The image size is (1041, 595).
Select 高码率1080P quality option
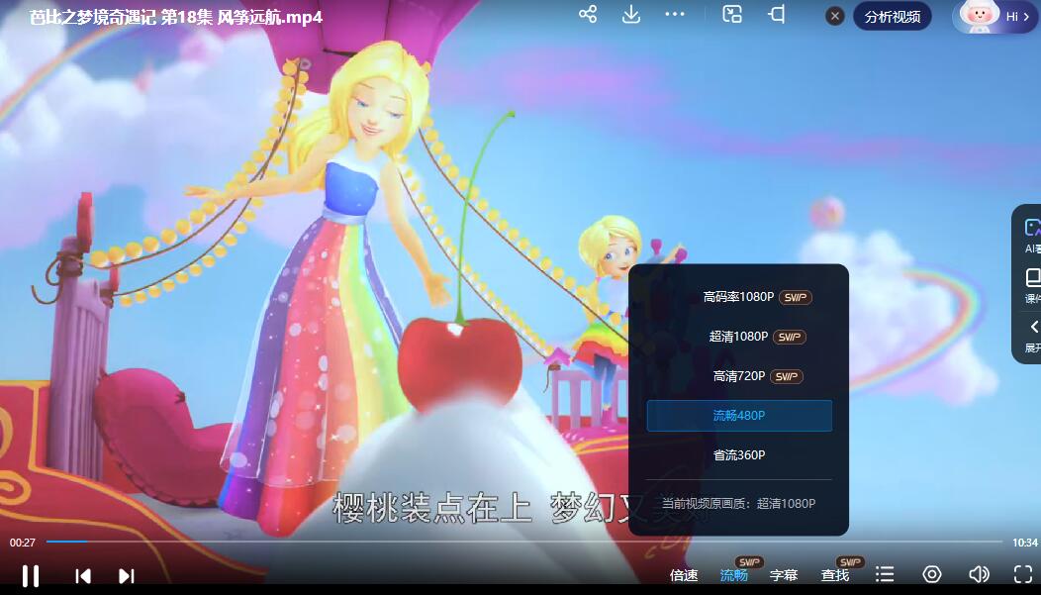click(x=739, y=297)
